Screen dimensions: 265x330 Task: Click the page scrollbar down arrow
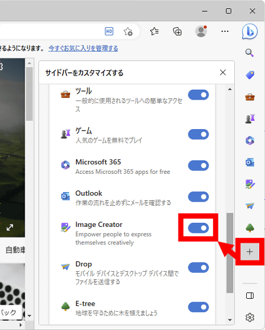(x=29, y=316)
